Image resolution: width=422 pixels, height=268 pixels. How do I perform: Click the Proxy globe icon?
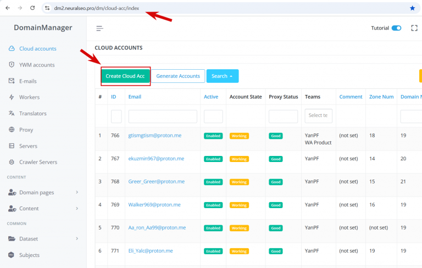point(12,130)
